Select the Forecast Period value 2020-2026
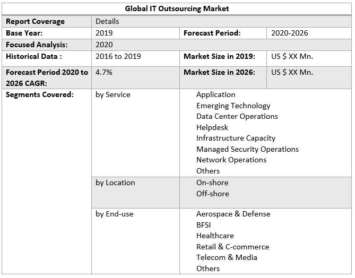The width and height of the screenshot is (355, 278). (289, 33)
